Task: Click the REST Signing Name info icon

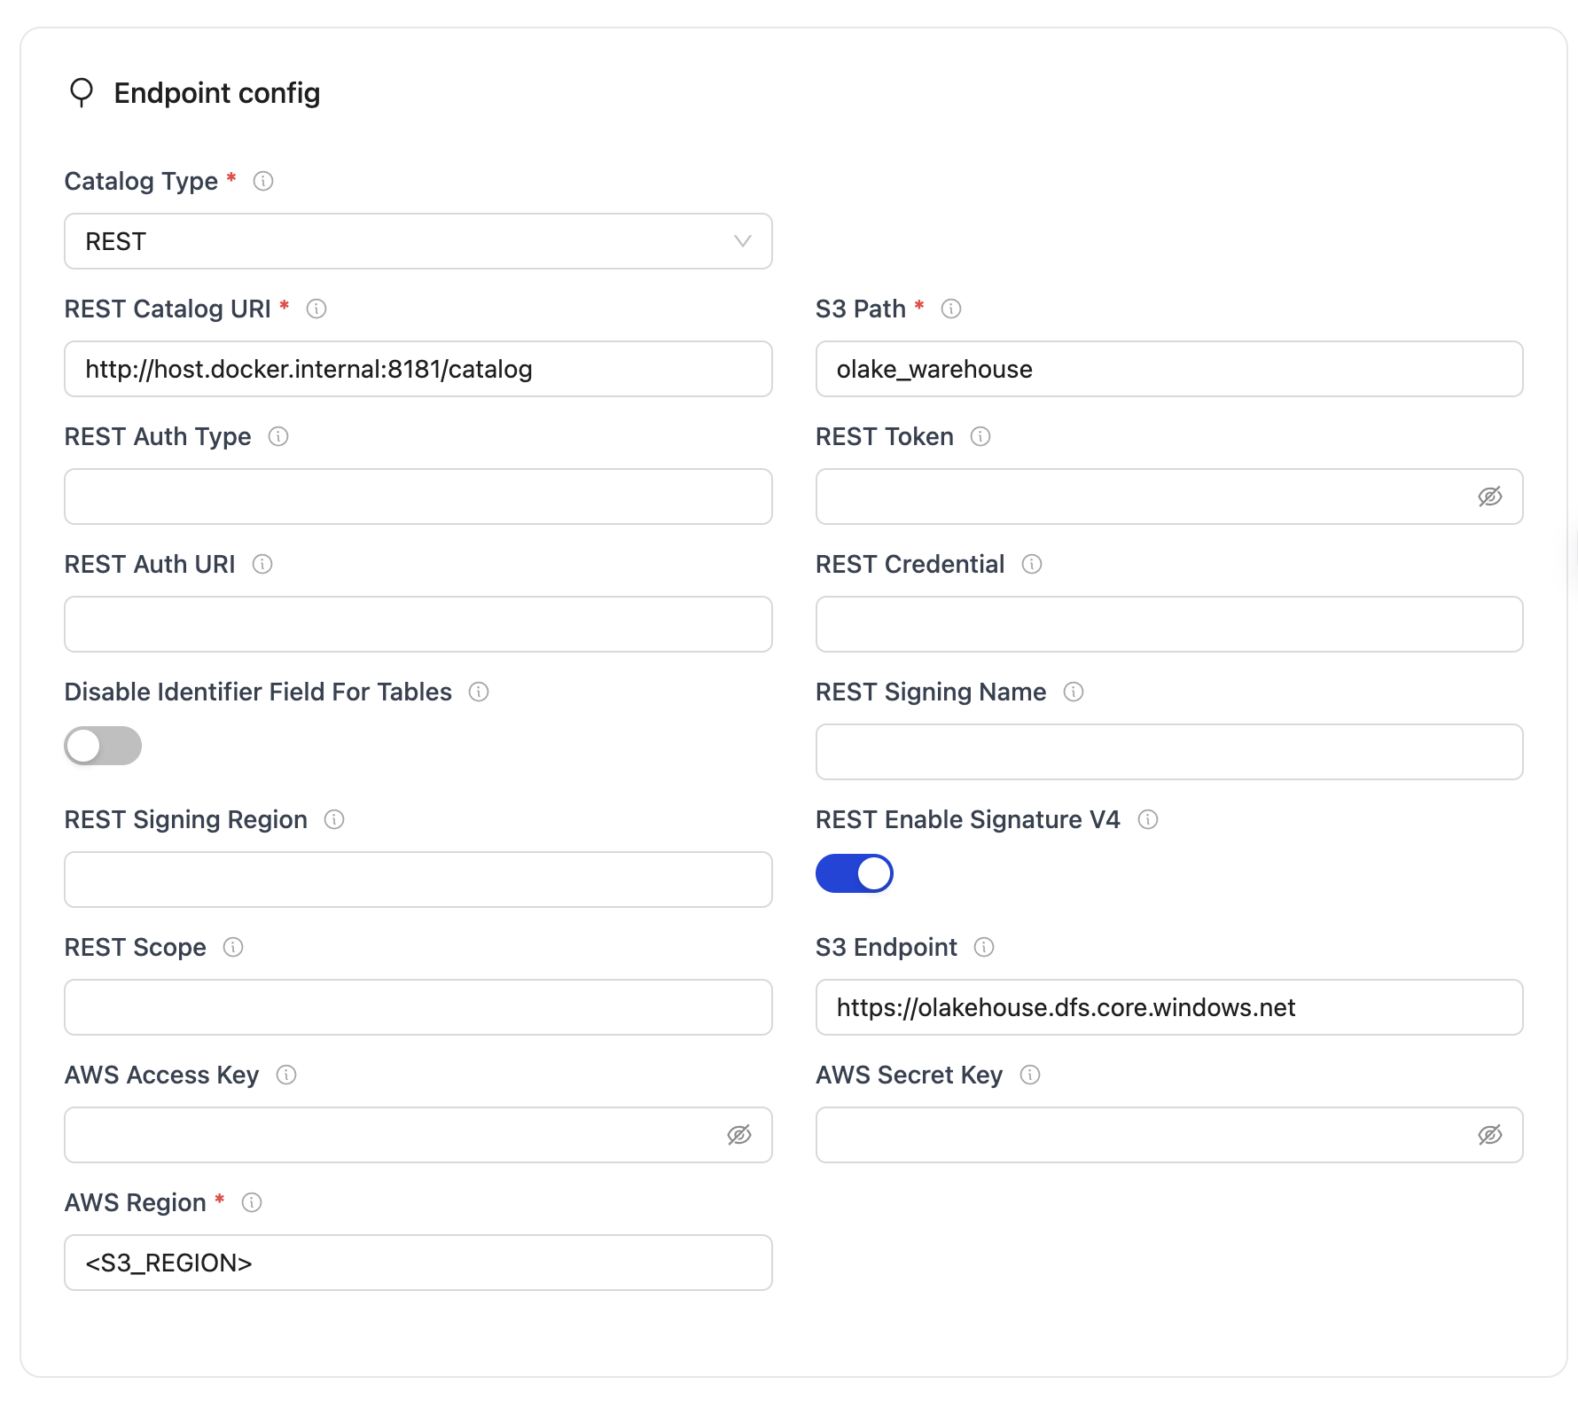Action: coord(1074,692)
